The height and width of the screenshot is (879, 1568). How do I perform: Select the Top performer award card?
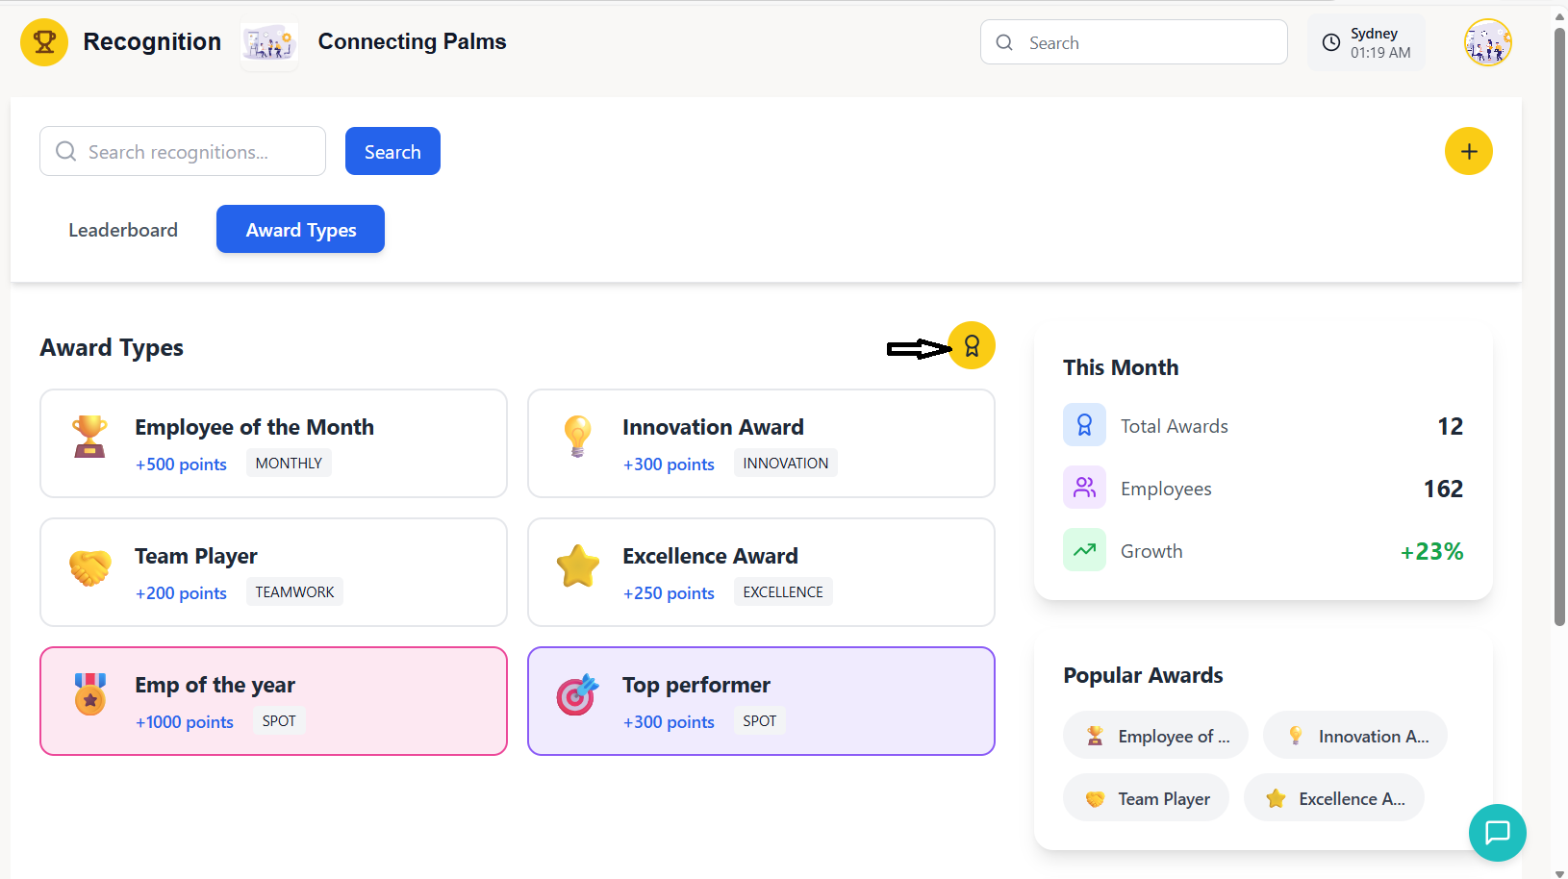pos(761,701)
